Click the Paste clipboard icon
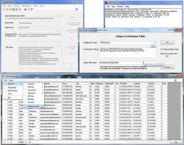 point(32,9)
